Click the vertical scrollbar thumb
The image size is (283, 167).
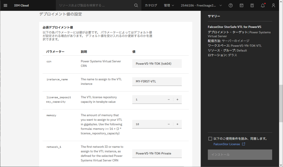pos(281,103)
